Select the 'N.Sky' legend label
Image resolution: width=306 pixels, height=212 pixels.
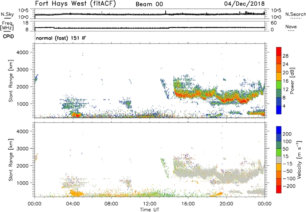click(7, 14)
